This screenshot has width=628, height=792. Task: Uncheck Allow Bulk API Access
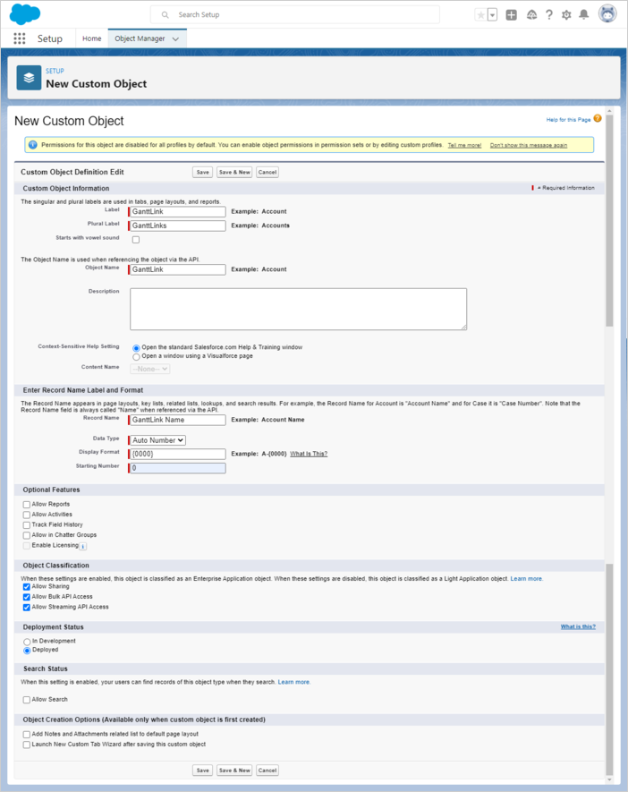pos(27,597)
